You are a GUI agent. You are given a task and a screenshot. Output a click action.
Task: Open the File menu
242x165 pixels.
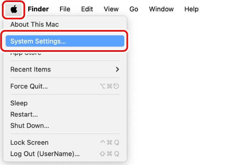(65, 9)
